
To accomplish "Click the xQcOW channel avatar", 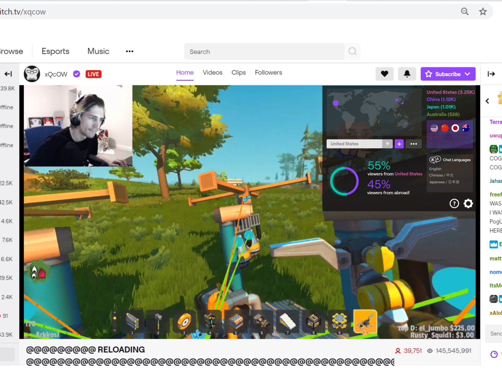I will [x=32, y=74].
